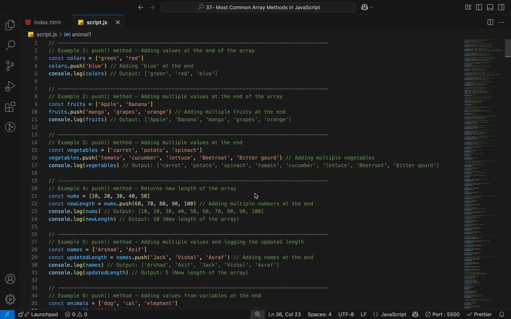The image size is (511, 319).
Task: Switch to the index.html tab
Action: (47, 22)
